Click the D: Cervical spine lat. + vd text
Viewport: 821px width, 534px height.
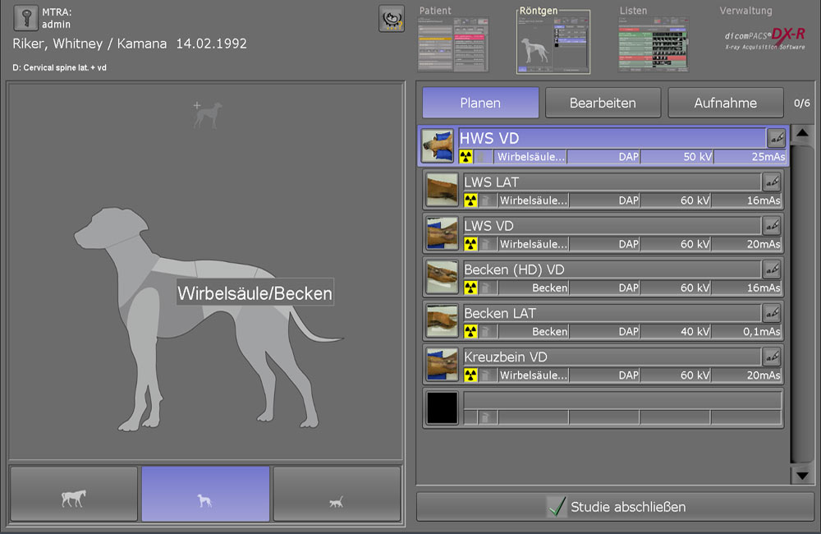pos(59,67)
